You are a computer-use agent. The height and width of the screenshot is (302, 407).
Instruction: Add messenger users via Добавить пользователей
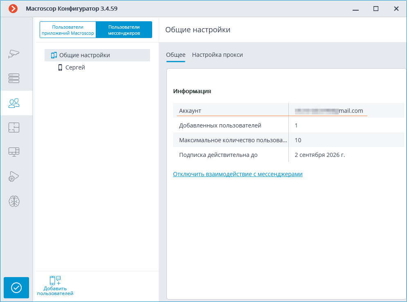pos(55,286)
